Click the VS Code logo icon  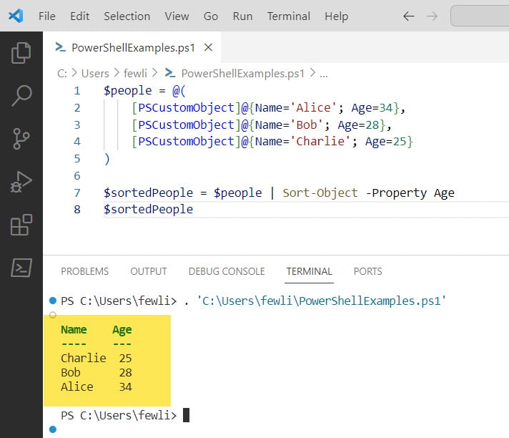pos(16,16)
